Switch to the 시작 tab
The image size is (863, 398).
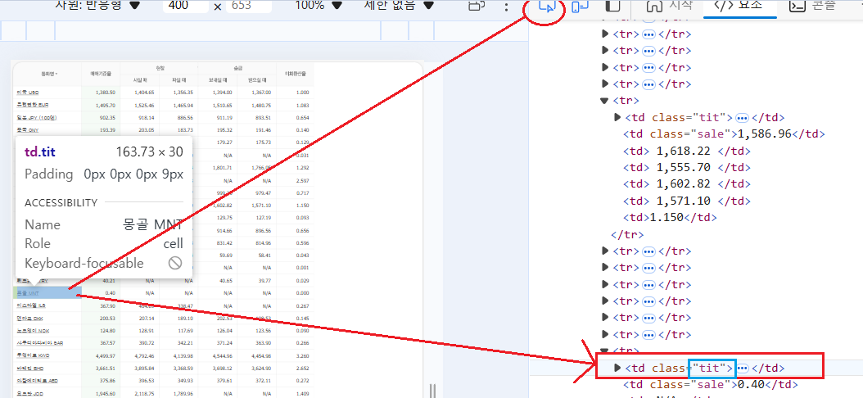[x=668, y=7]
